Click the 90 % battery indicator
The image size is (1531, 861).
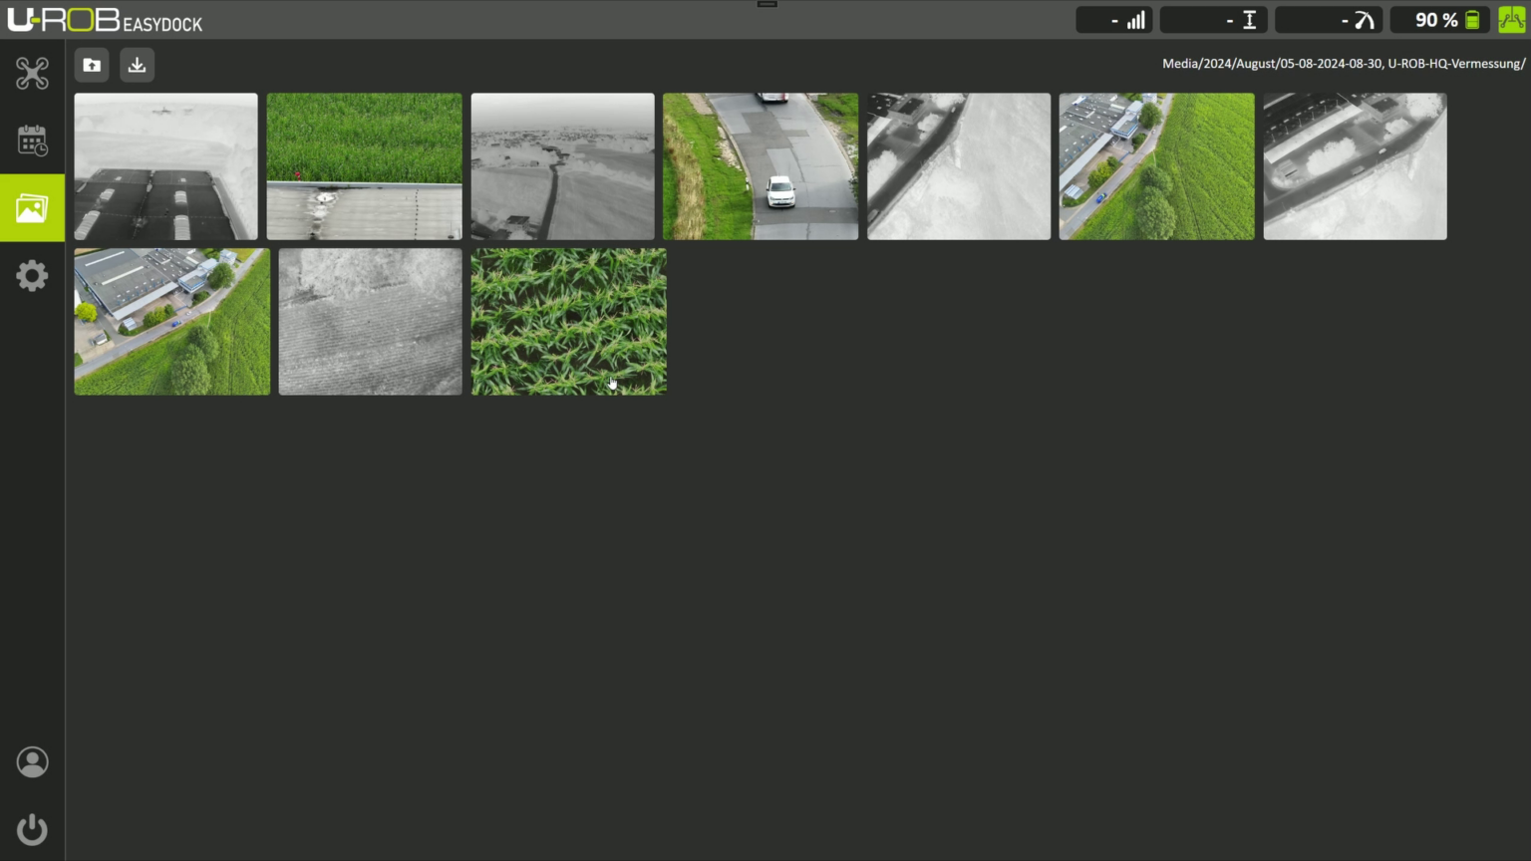tap(1440, 20)
